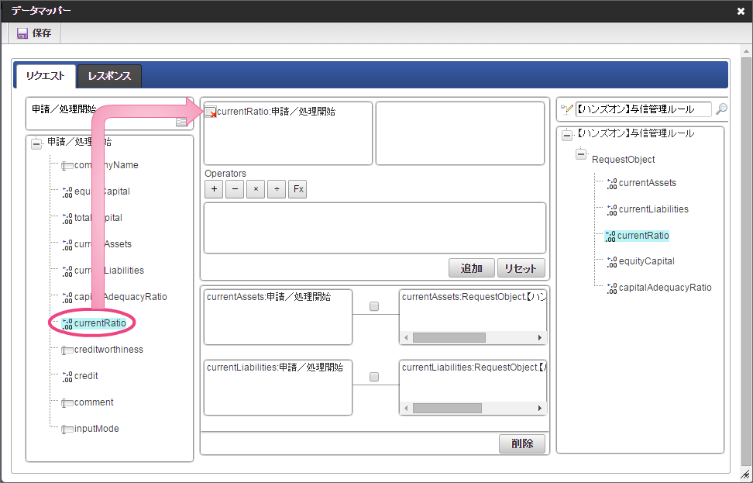Click the minus operator button

pyautogui.click(x=235, y=189)
